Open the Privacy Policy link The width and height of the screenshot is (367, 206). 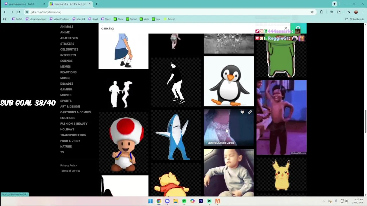[69, 165]
